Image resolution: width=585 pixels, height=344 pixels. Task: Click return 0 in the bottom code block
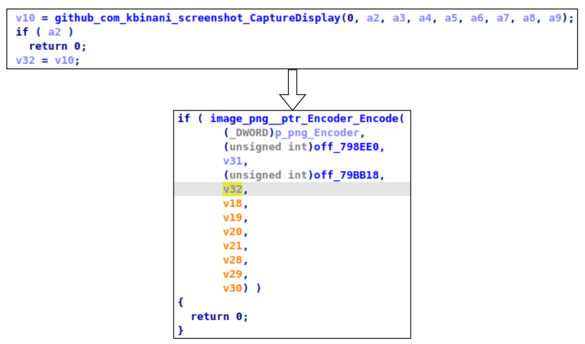pyautogui.click(x=219, y=317)
